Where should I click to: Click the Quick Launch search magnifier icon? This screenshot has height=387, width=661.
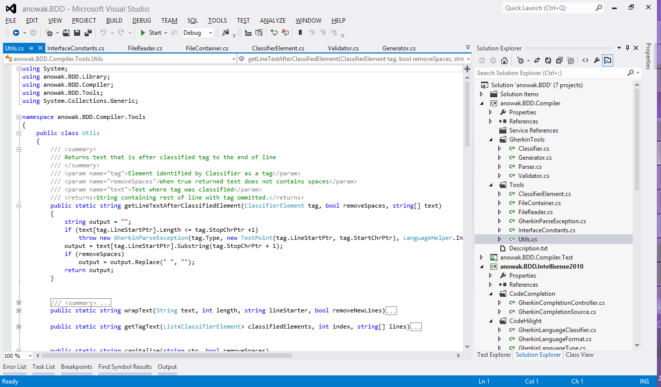coord(599,8)
